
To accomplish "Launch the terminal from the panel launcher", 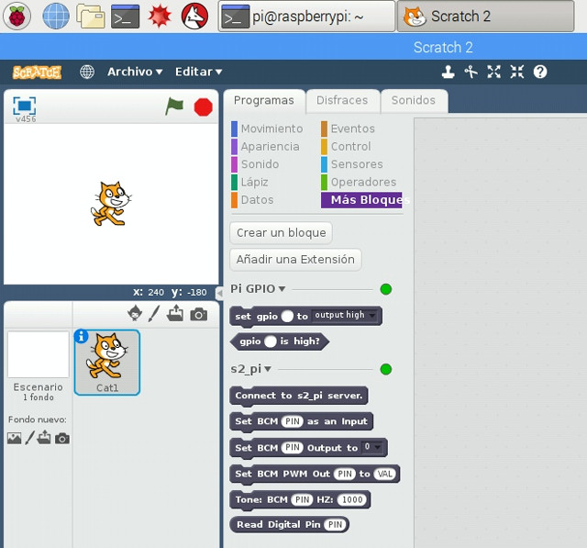I will pyautogui.click(x=125, y=17).
